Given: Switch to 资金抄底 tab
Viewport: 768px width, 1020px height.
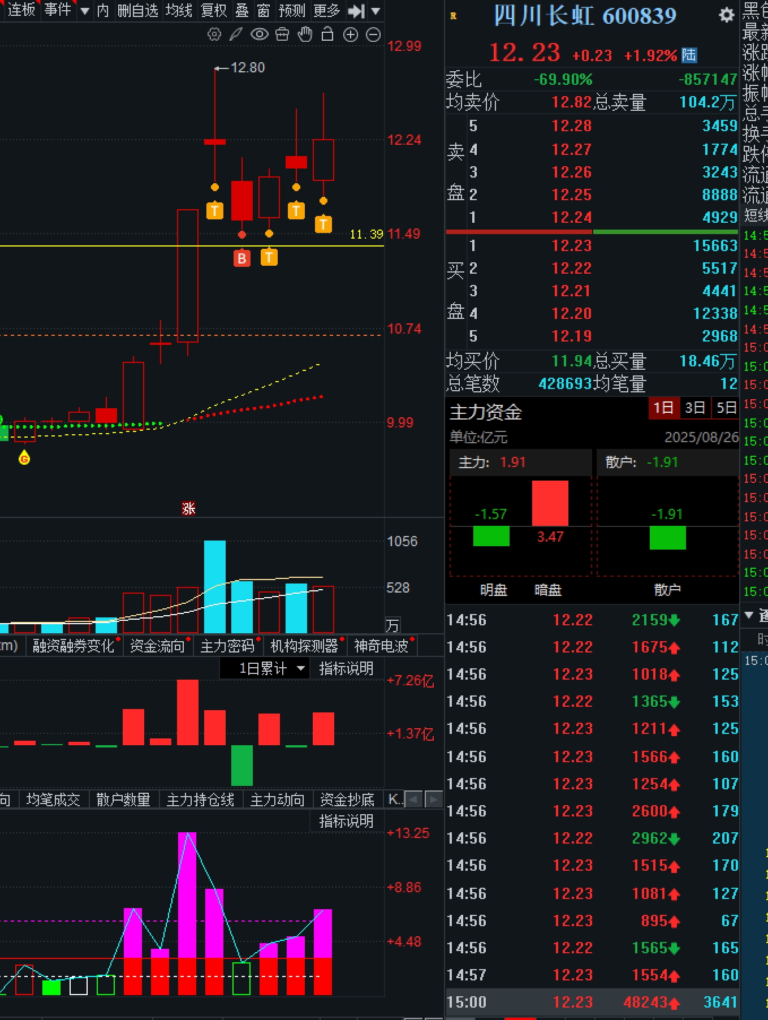Looking at the screenshot, I should pyautogui.click(x=347, y=799).
